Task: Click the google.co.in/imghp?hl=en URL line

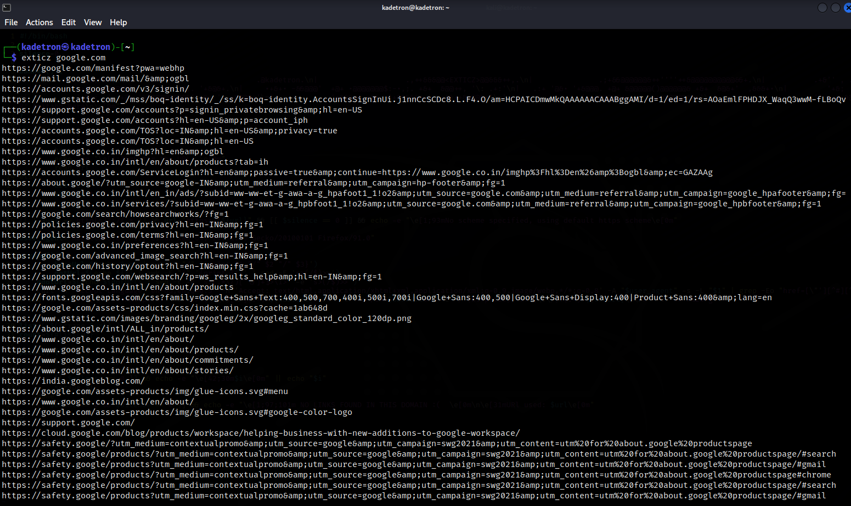Action: 112,151
